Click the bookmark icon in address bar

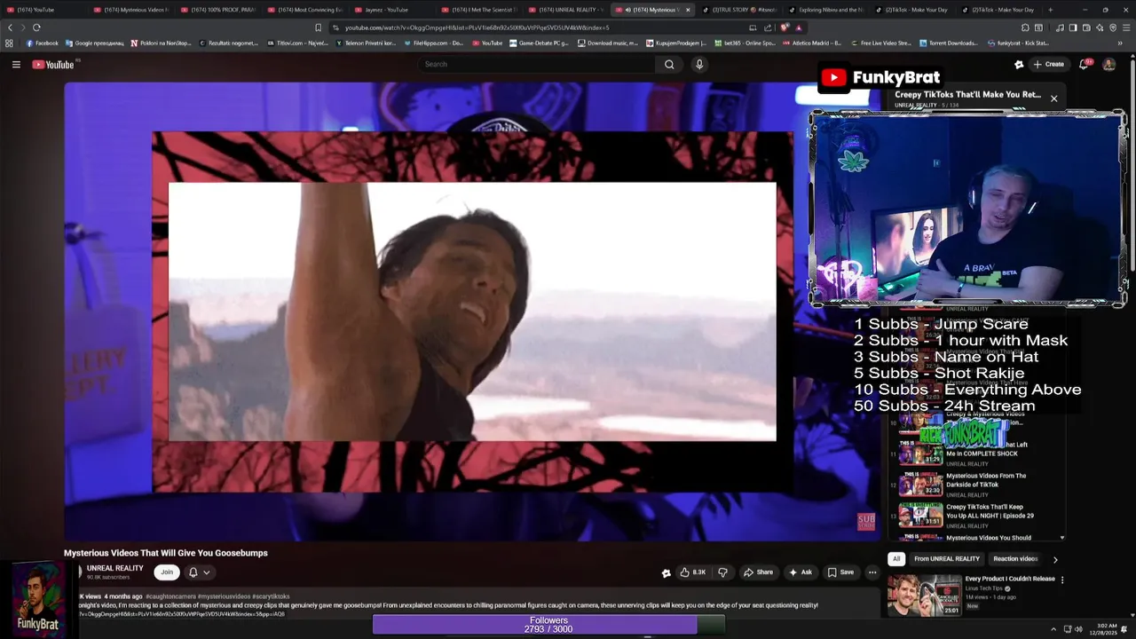318,28
